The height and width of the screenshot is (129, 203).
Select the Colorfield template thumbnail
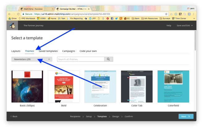[173, 87]
